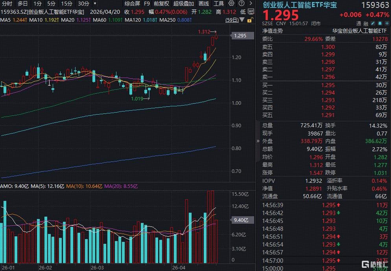The width and height of the screenshot is (391, 271).
Task: Click the 通 badge icon
Action: tap(359, 24)
